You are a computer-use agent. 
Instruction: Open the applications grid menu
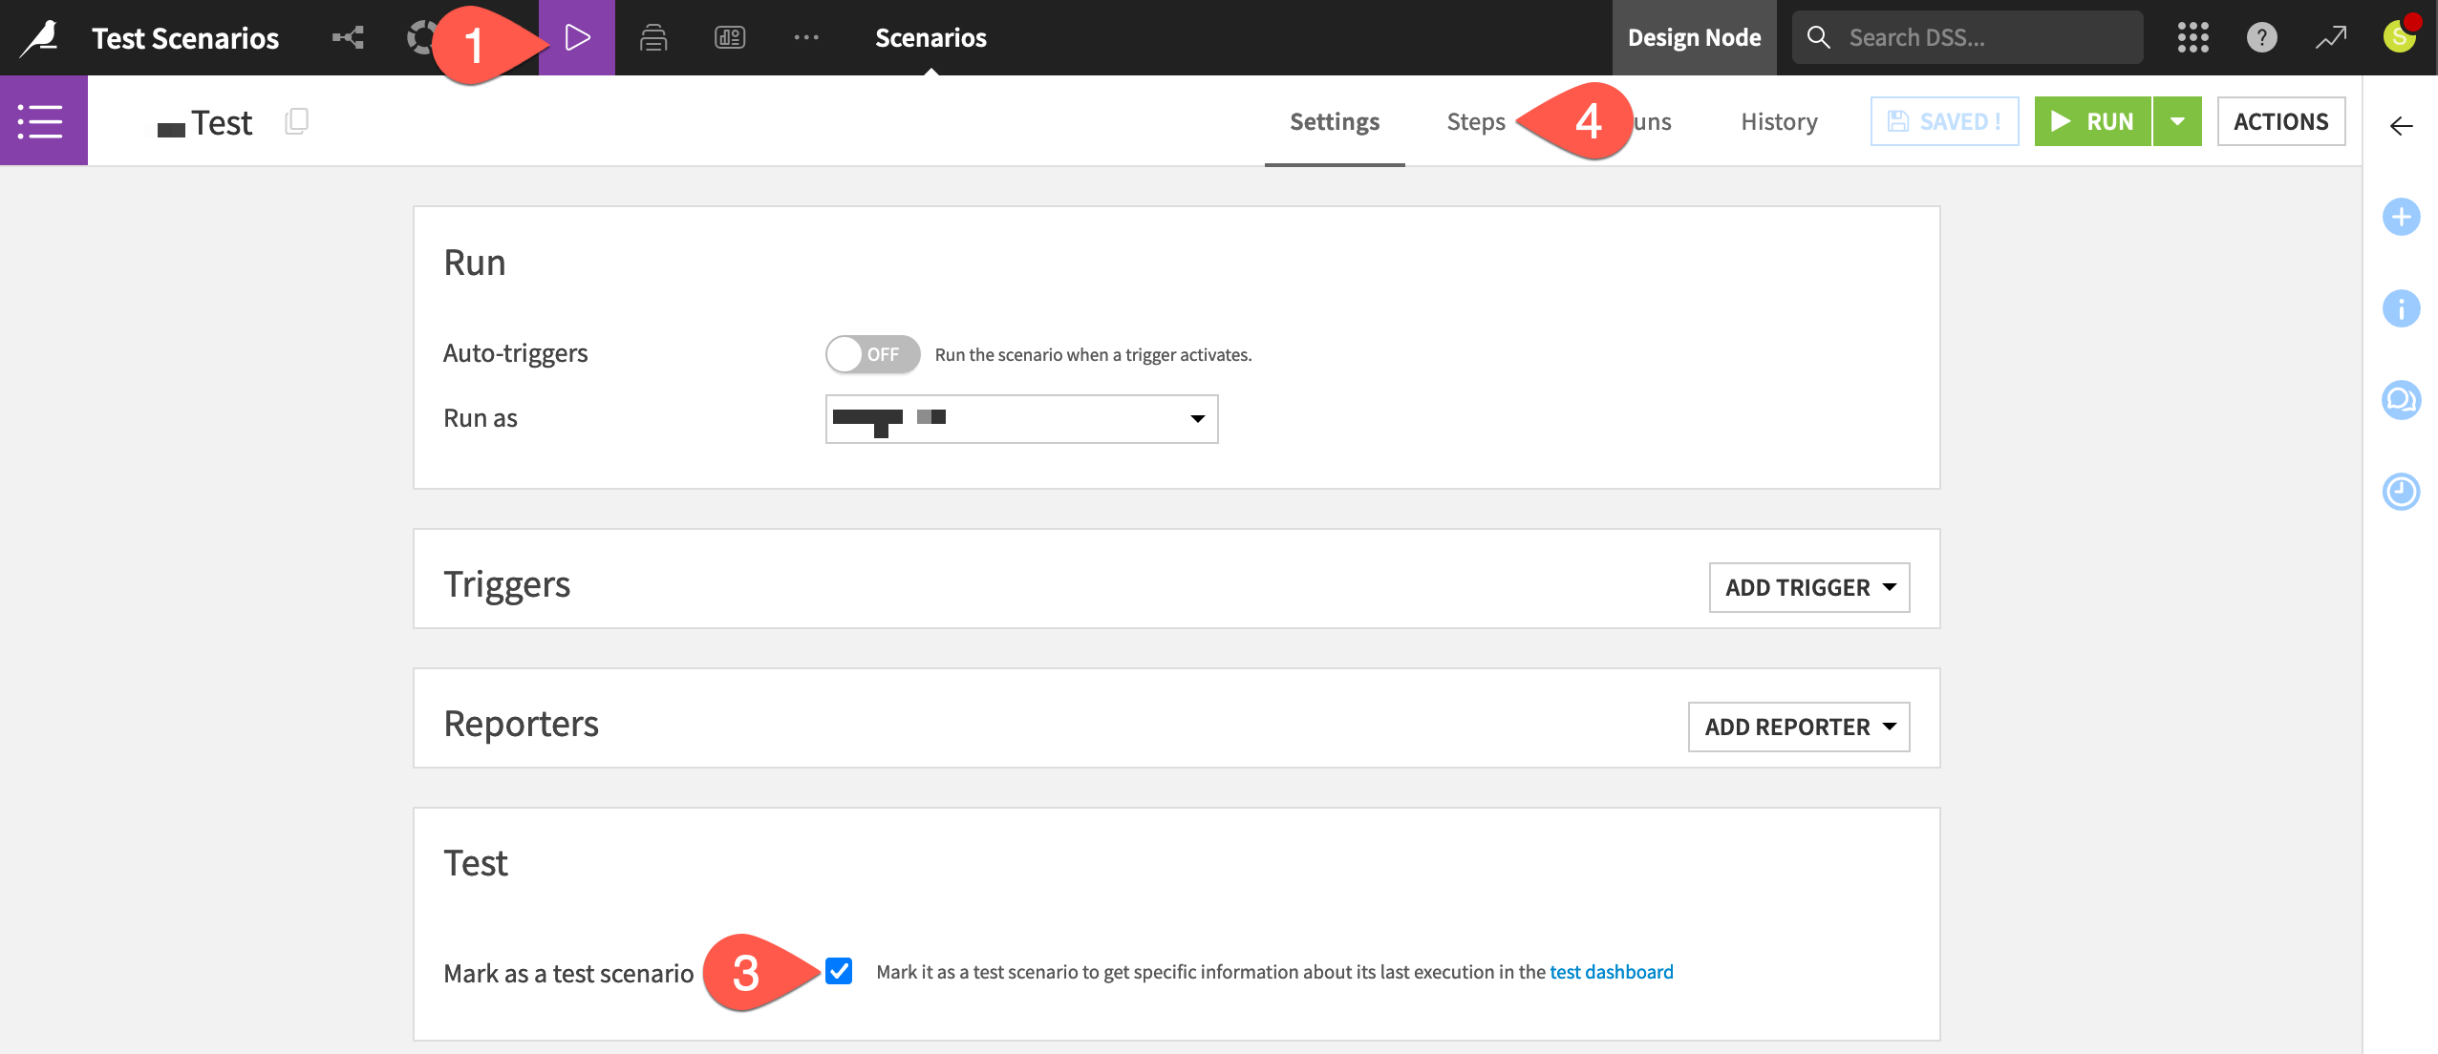click(x=2192, y=38)
